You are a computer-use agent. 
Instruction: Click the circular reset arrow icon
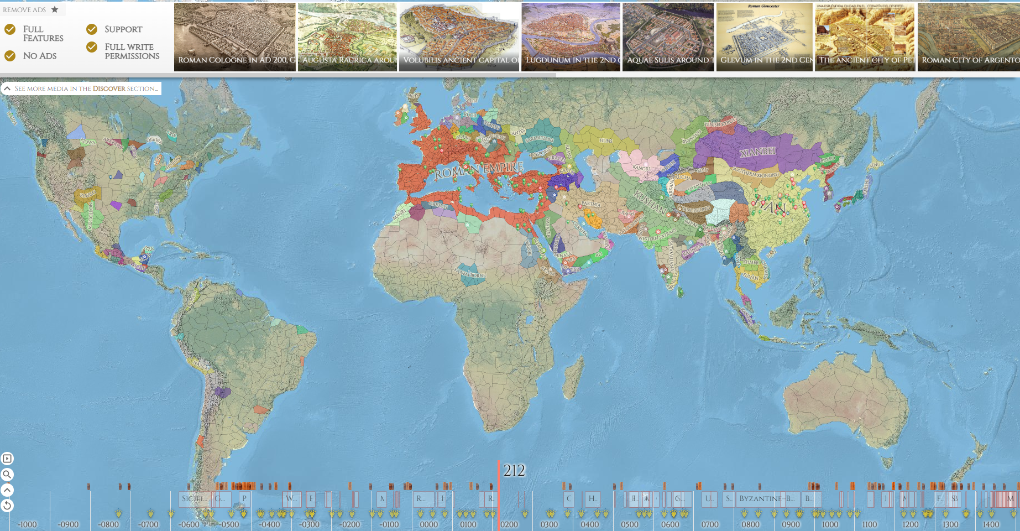click(x=7, y=506)
